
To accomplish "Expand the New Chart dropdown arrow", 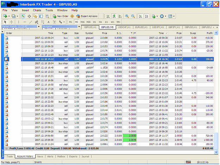I will coord(9,16).
